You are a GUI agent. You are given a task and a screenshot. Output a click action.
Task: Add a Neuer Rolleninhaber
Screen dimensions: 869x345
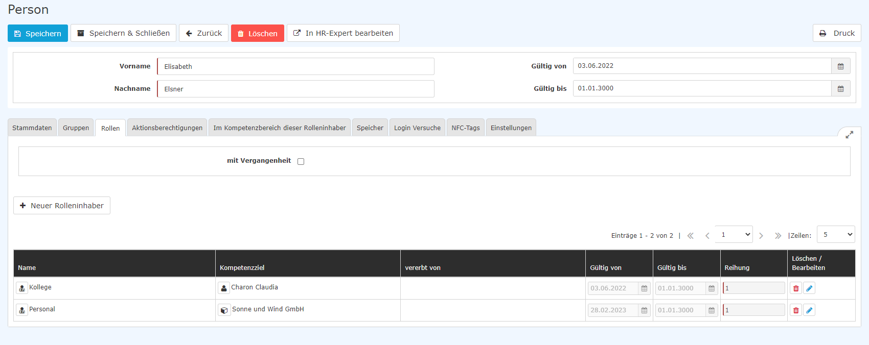62,206
